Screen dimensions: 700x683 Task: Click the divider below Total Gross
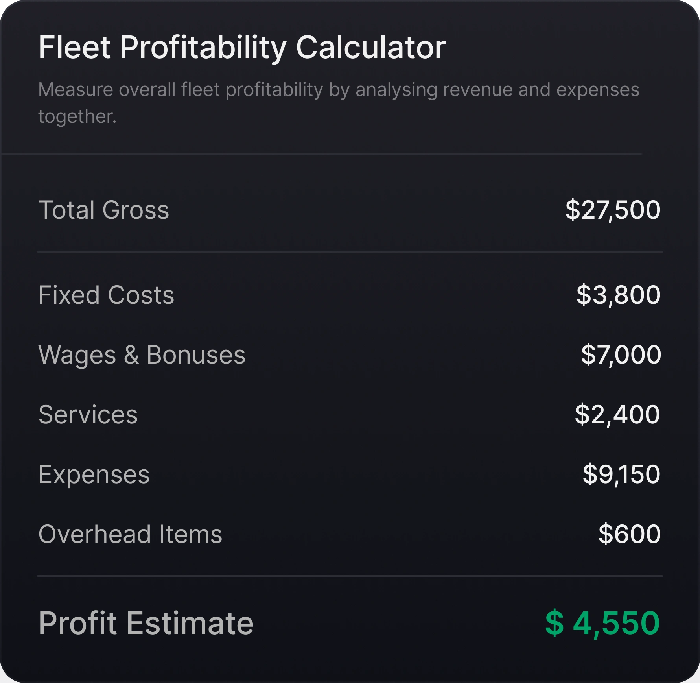tap(350, 252)
